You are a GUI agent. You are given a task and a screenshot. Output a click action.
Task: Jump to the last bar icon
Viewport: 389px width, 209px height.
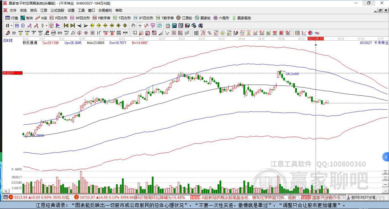[x=73, y=25]
